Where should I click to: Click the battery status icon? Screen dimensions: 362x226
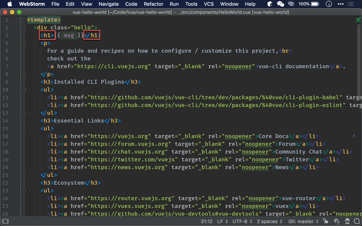tap(315, 4)
